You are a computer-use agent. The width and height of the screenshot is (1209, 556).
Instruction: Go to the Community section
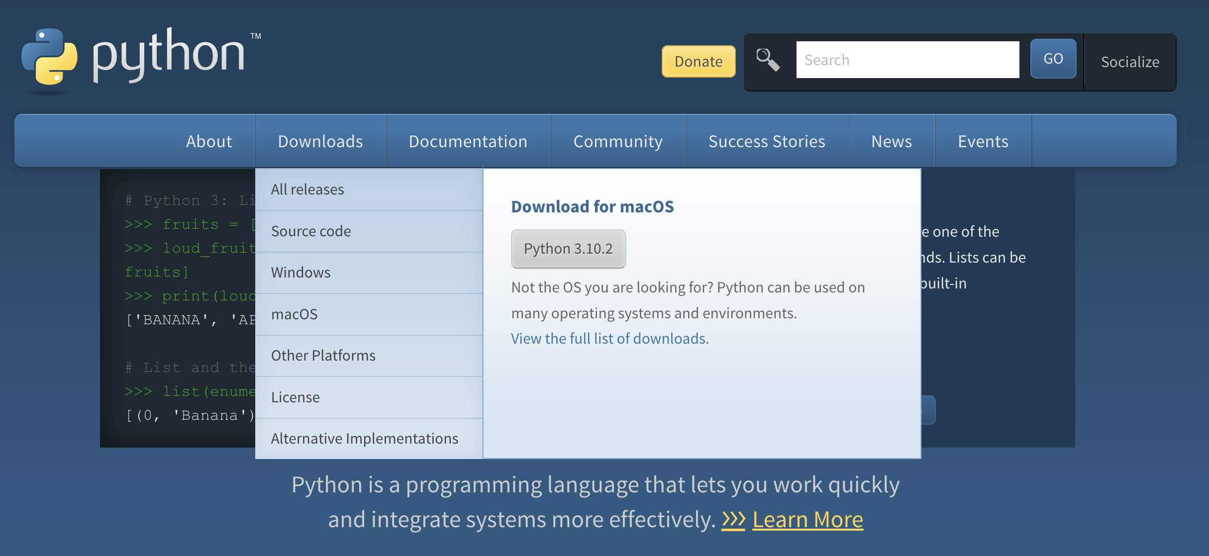tap(617, 142)
